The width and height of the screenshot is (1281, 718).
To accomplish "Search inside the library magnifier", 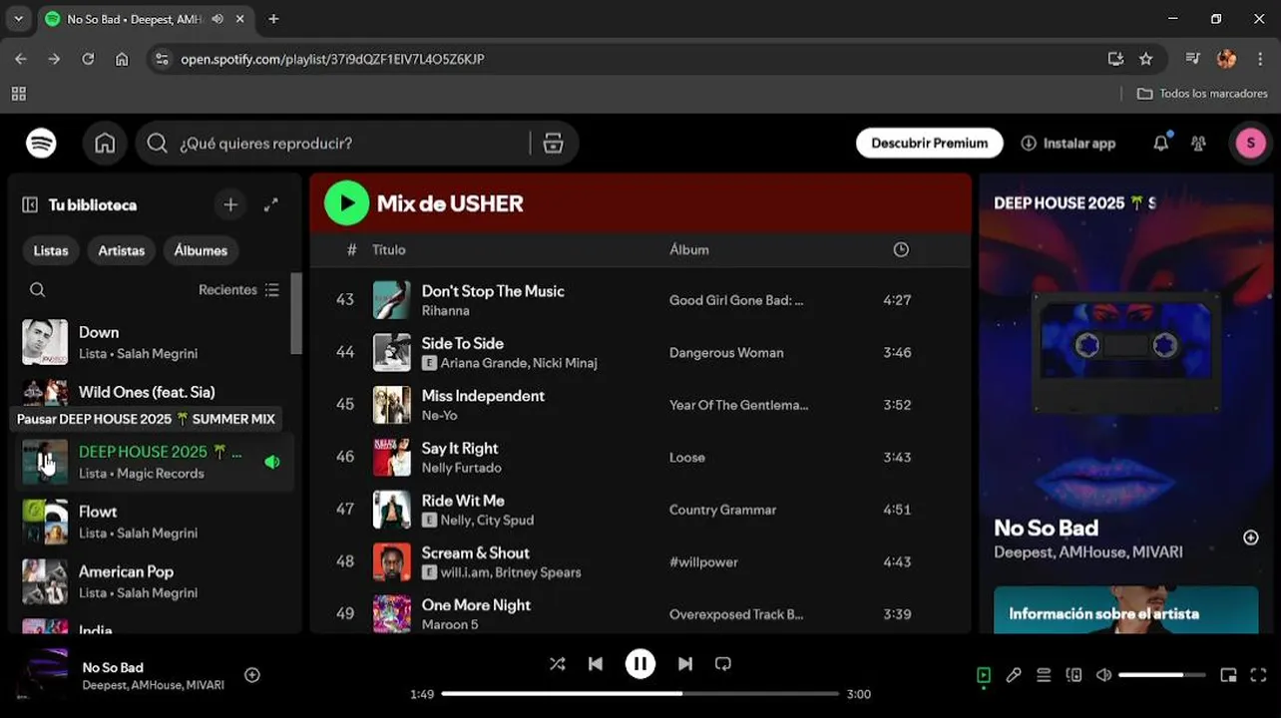I will [x=37, y=289].
